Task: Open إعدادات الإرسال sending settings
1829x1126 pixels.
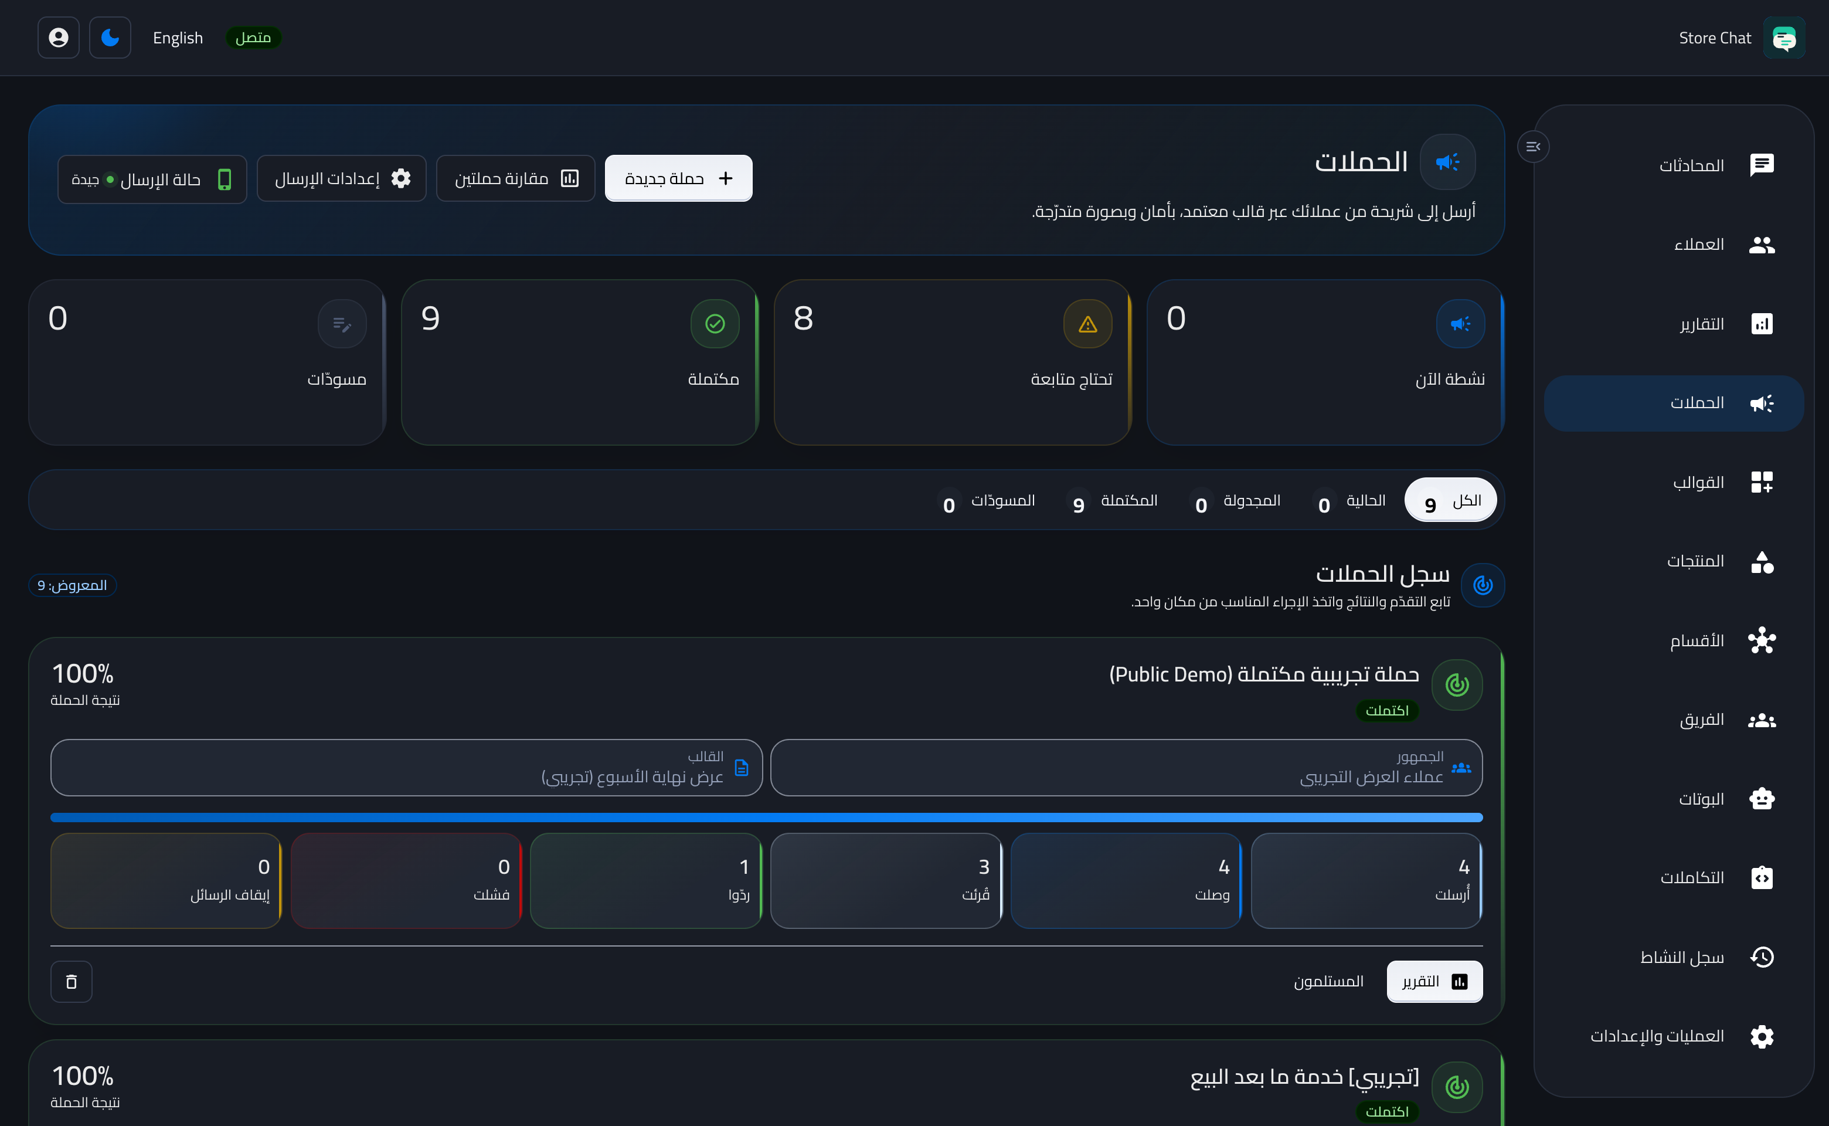Action: click(x=342, y=178)
